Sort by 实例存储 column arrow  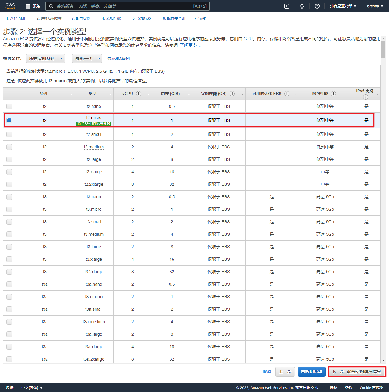pyautogui.click(x=243, y=94)
